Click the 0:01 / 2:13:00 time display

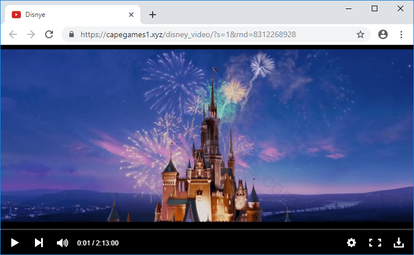click(x=97, y=243)
